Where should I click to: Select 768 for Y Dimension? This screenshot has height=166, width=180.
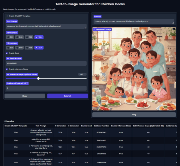[x=29, y=48]
